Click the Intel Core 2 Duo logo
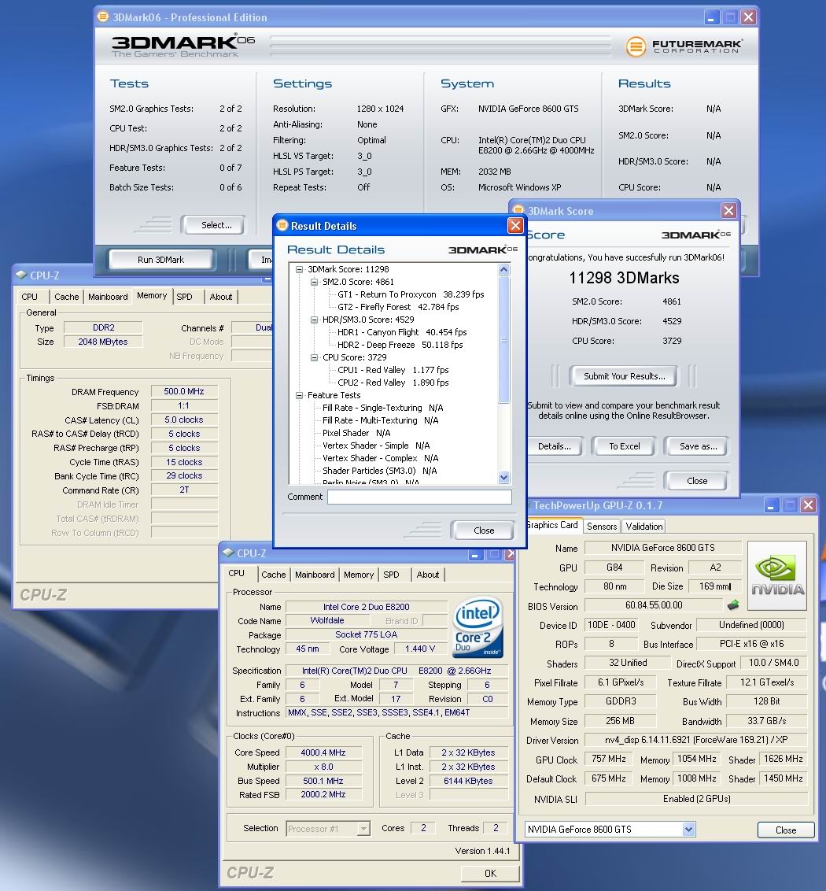The image size is (826, 891). click(x=478, y=627)
